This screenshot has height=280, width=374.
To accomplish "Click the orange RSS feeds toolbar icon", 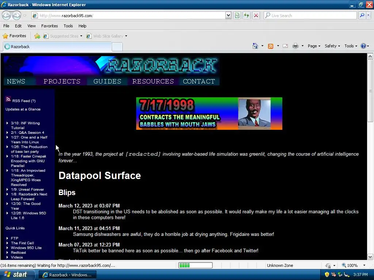I will (271, 46).
